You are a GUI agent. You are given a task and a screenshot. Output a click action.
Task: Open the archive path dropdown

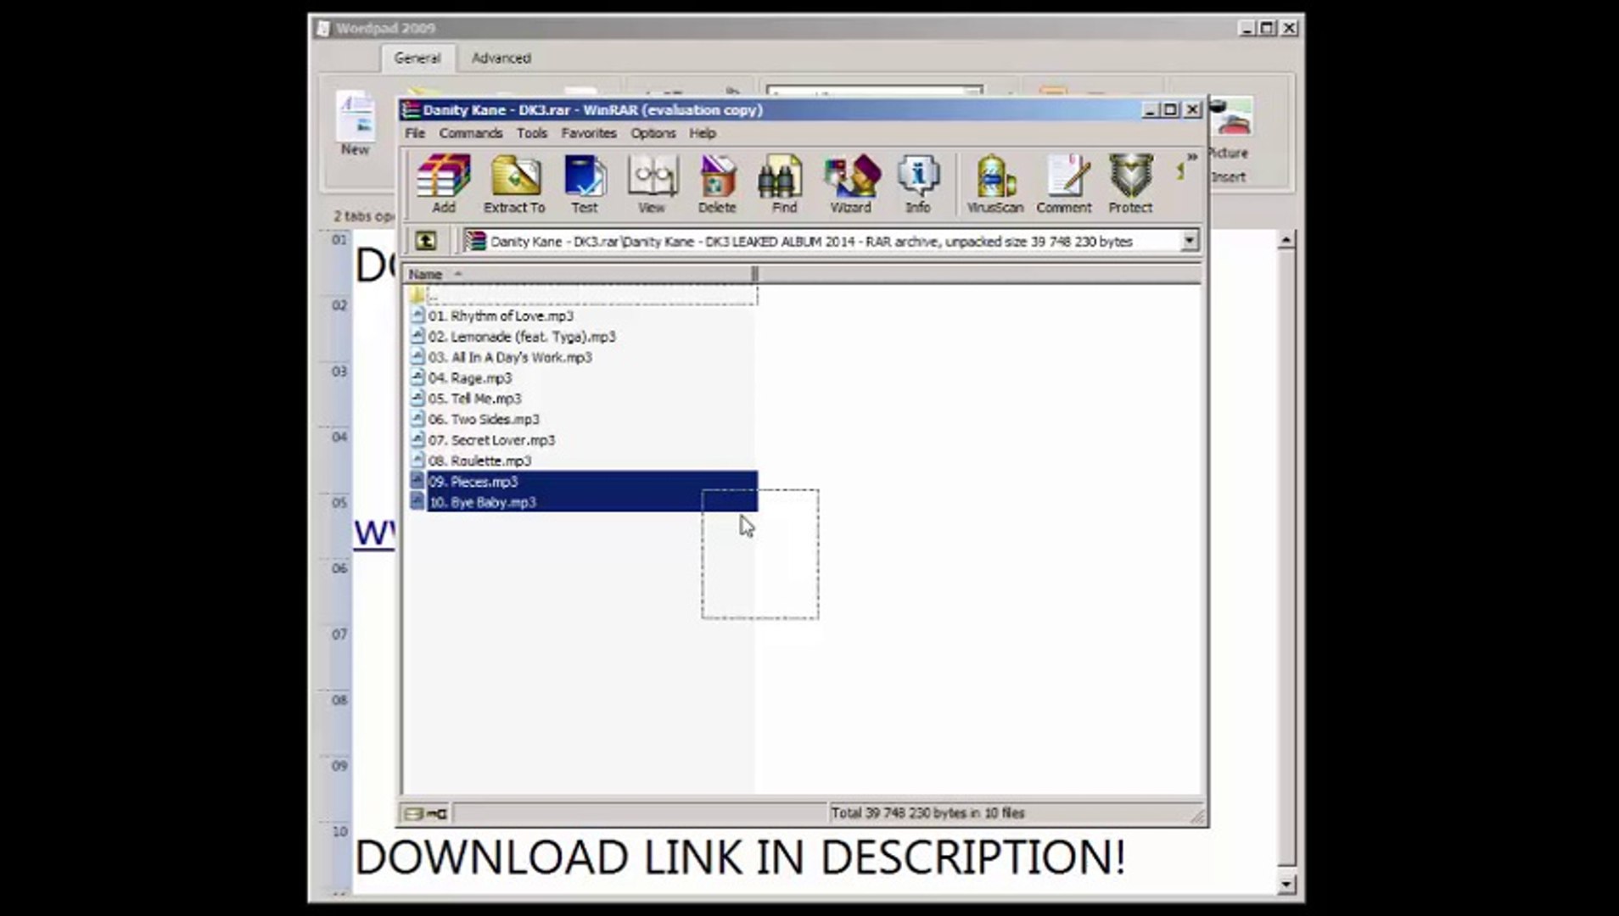(x=1190, y=241)
